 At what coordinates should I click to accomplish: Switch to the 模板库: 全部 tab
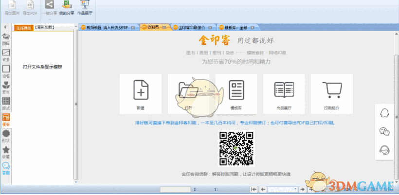pyautogui.click(x=236, y=28)
